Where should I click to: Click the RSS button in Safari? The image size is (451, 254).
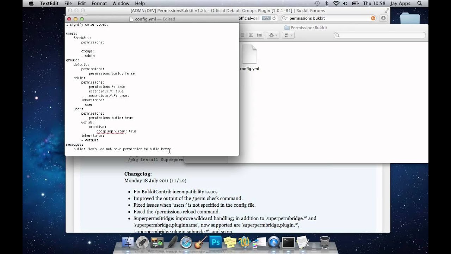pos(266,18)
